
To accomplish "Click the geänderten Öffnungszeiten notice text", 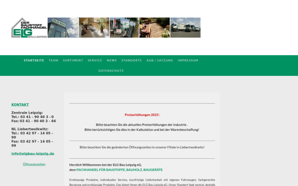I will (142, 147).
